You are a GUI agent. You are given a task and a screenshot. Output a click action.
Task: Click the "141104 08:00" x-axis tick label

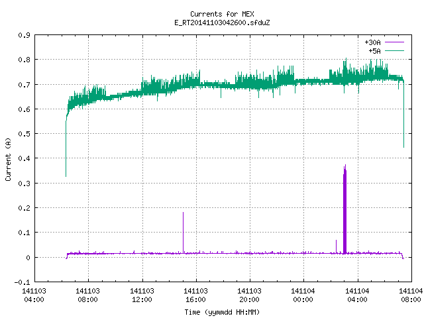pyautogui.click(x=411, y=295)
